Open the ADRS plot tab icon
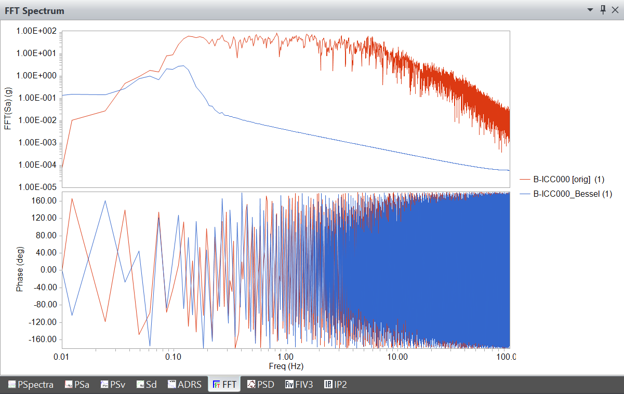624x394 pixels. click(172, 385)
